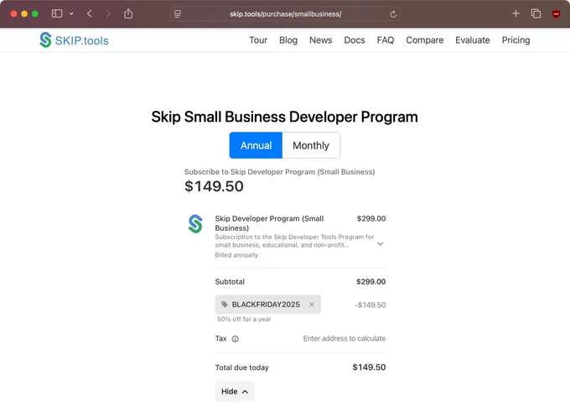This screenshot has height=412, width=570.
Task: Open the sidebar options dropdown arrow
Action: pyautogui.click(x=71, y=13)
